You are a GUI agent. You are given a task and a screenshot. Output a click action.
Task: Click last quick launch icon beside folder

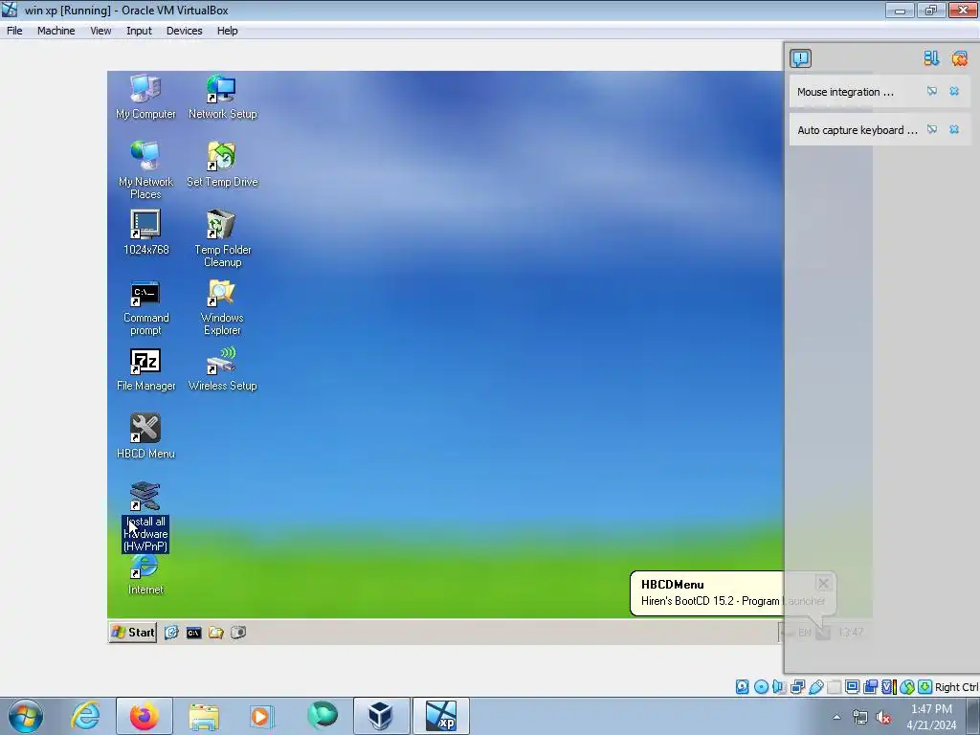click(238, 633)
